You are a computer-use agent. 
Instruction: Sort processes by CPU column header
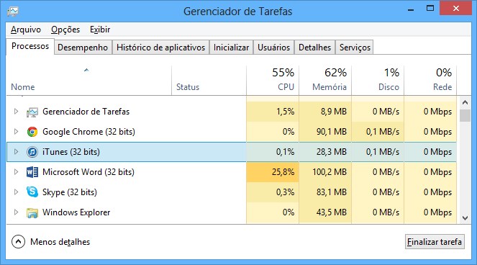click(273, 80)
